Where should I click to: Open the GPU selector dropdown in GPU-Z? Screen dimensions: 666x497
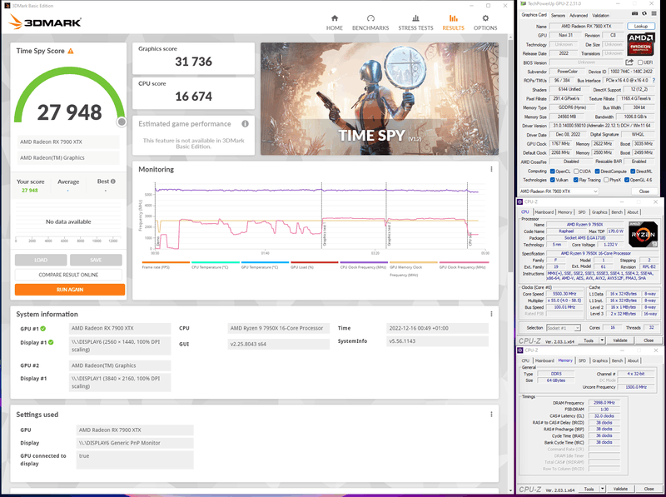point(559,191)
